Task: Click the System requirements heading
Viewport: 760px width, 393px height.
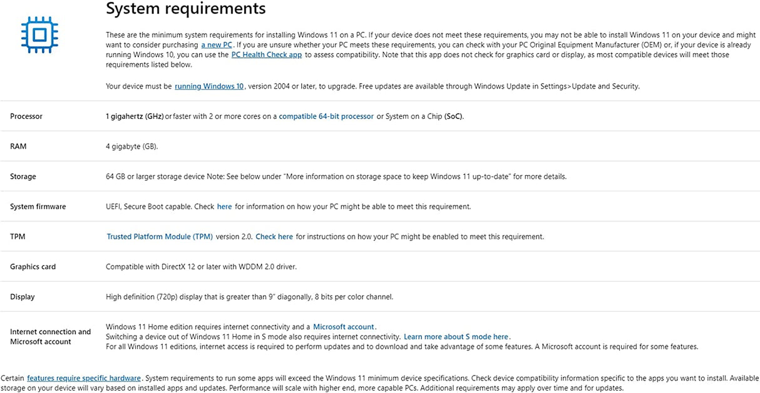Action: pyautogui.click(x=186, y=9)
